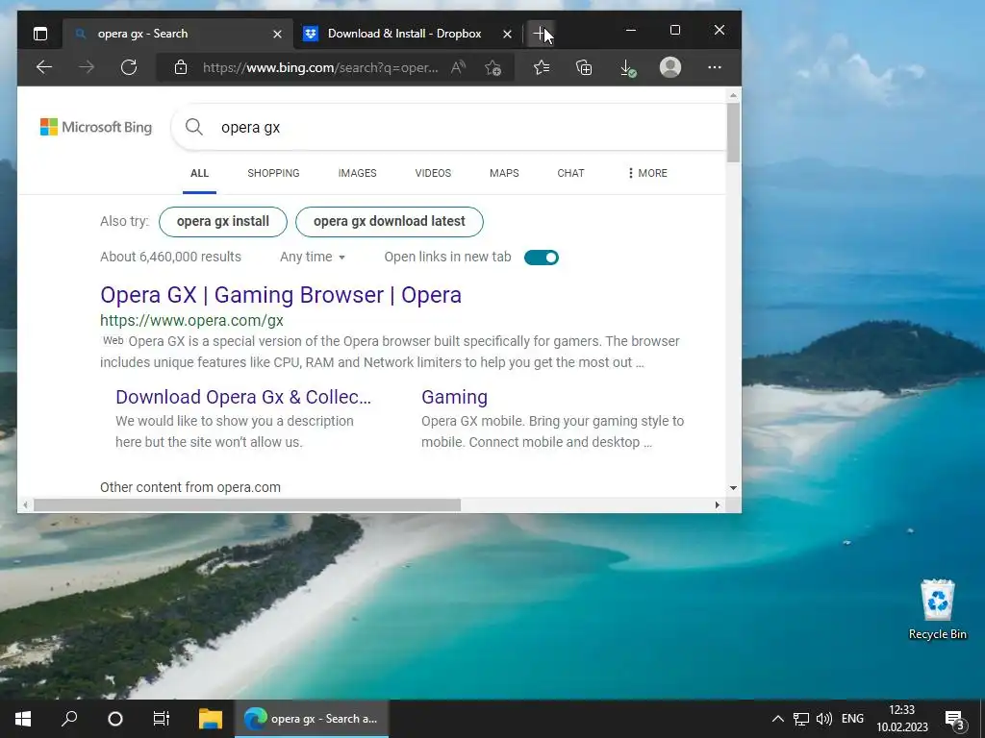Open Opera GX Gaming Browser result
The height and width of the screenshot is (738, 985).
click(281, 295)
